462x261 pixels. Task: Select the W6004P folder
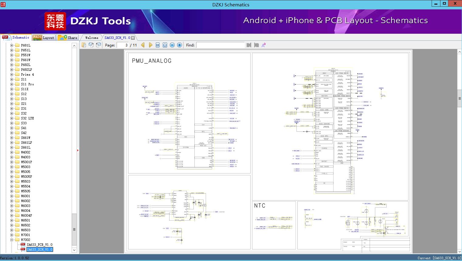[x=26, y=215]
